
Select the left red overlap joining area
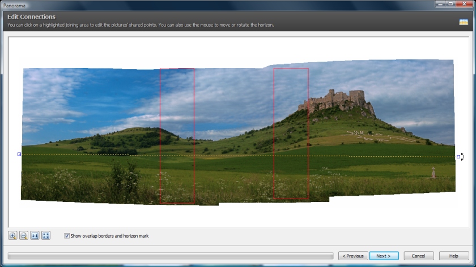tap(177, 136)
